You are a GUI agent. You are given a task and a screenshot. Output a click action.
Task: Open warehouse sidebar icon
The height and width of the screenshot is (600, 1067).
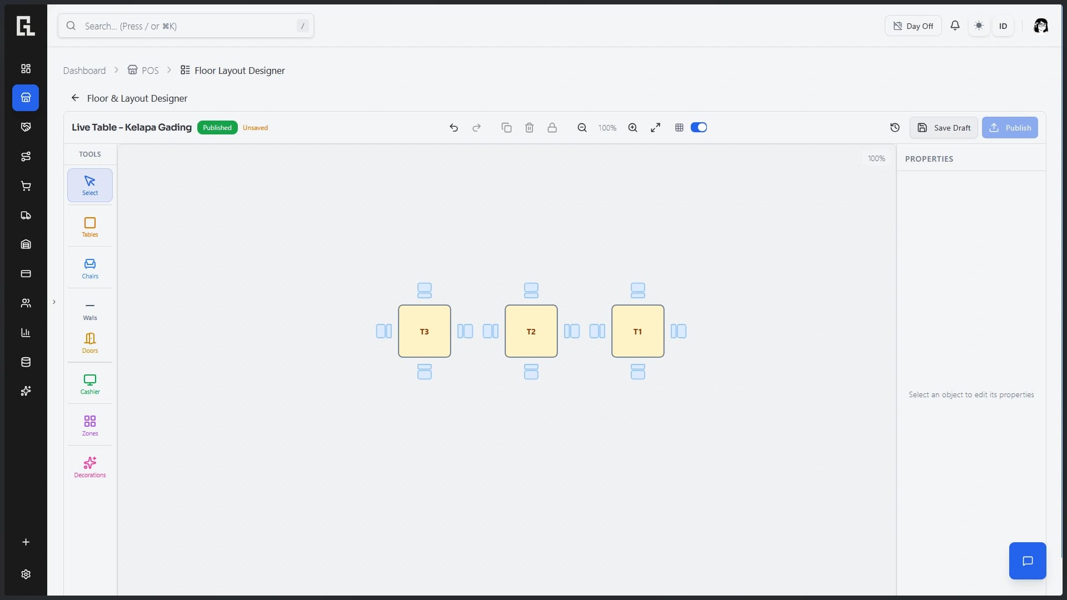pyautogui.click(x=26, y=244)
